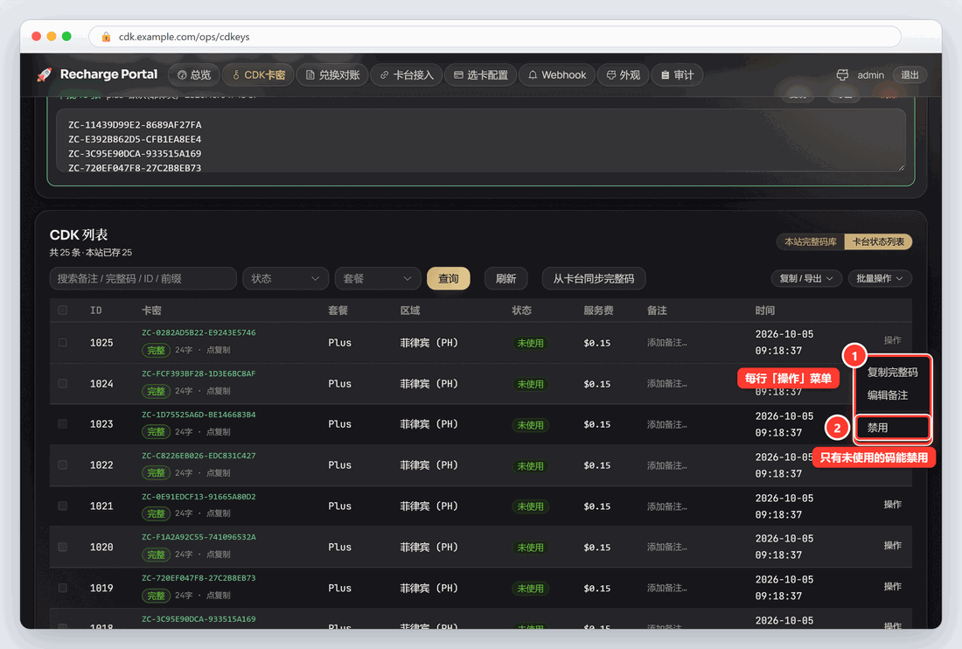This screenshot has width=962, height=649.
Task: Click the 刷新 refresh button
Action: [x=505, y=278]
